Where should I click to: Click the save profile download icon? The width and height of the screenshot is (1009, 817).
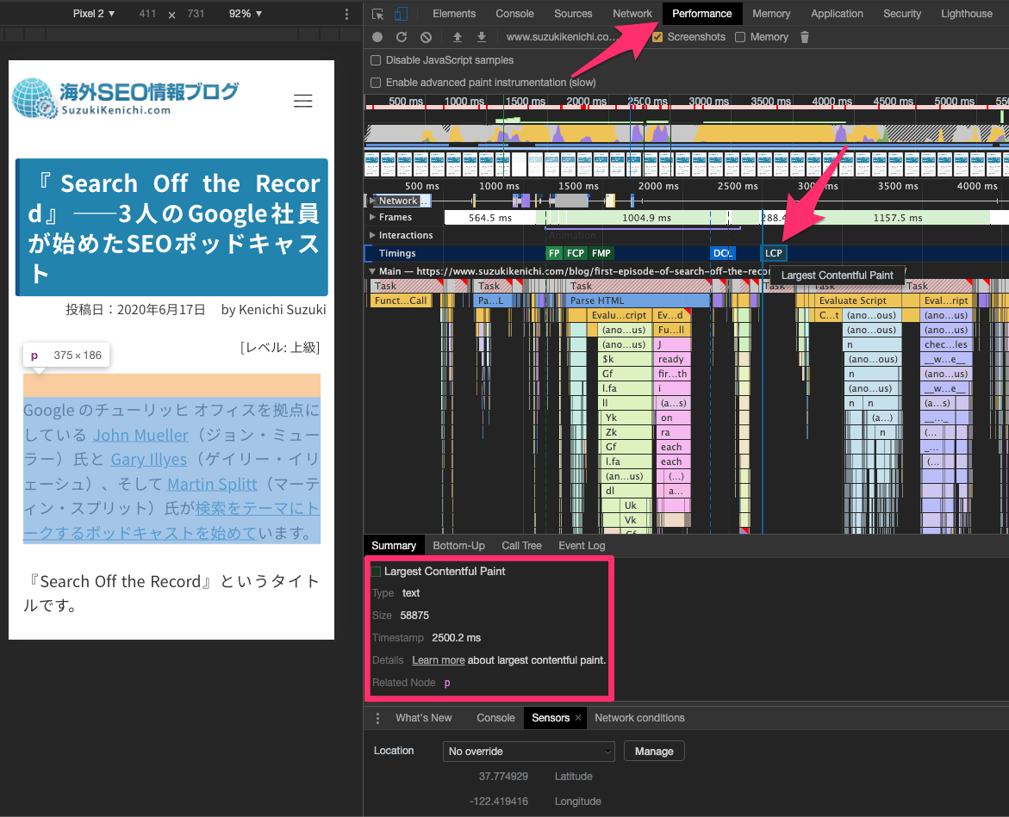tap(482, 37)
